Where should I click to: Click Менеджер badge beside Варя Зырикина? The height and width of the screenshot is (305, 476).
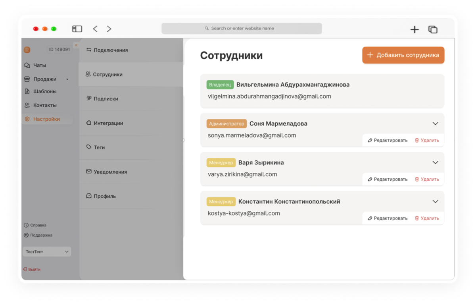(x=221, y=162)
